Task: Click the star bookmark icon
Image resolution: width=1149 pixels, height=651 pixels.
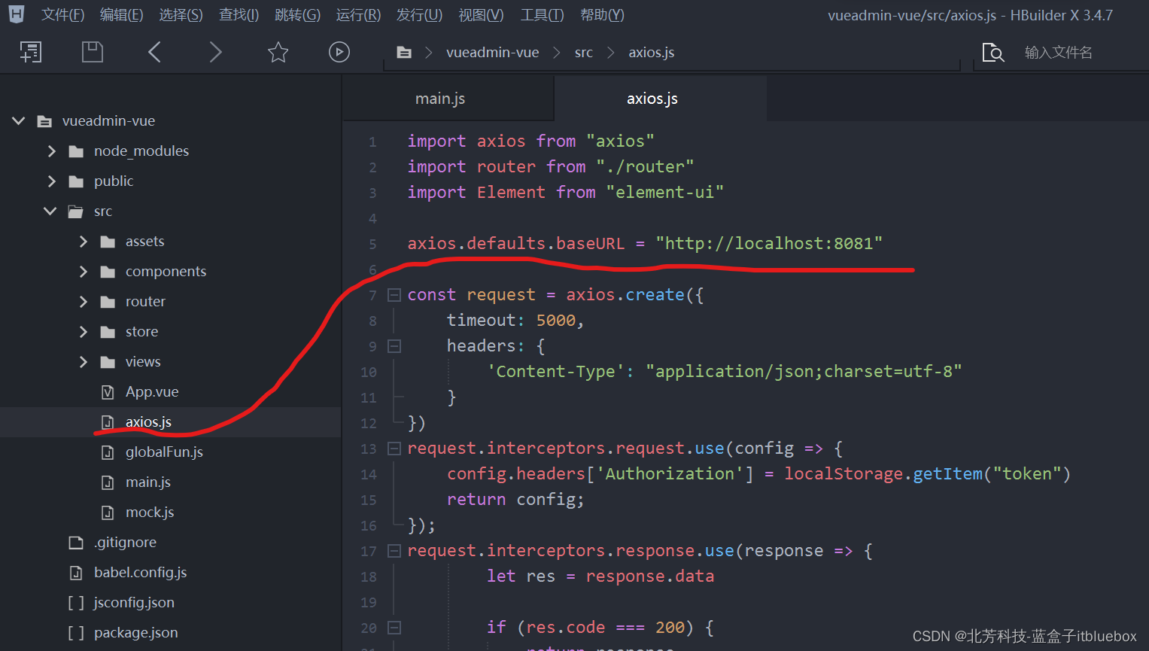Action: point(278,52)
